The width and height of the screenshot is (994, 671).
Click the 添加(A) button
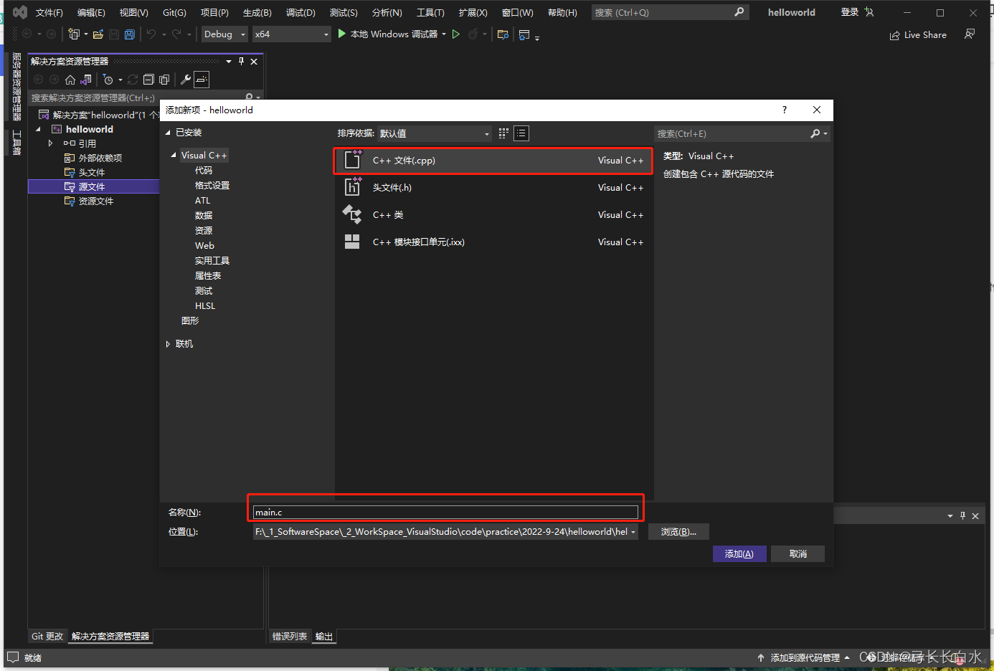(739, 553)
